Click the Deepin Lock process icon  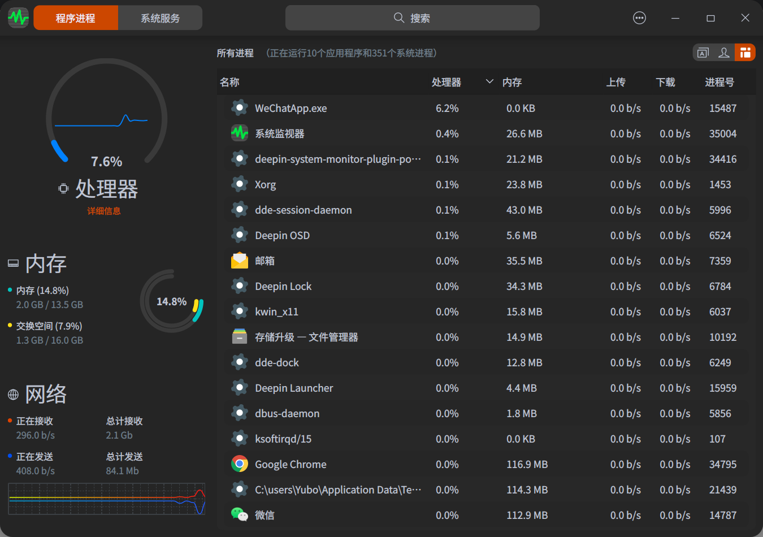tap(240, 286)
